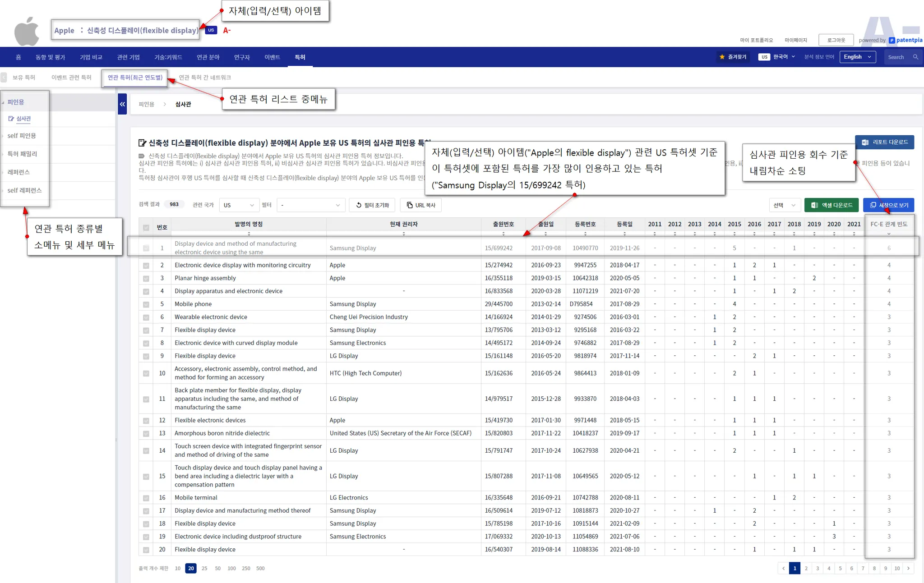This screenshot has height=583, width=924.
Task: Open the 연구자 menu in navigation bar
Action: click(x=242, y=57)
